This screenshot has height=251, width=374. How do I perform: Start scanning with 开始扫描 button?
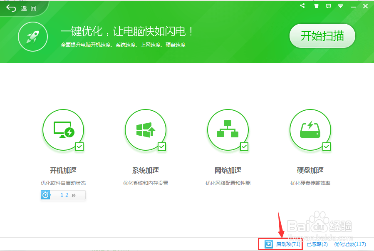322,36
